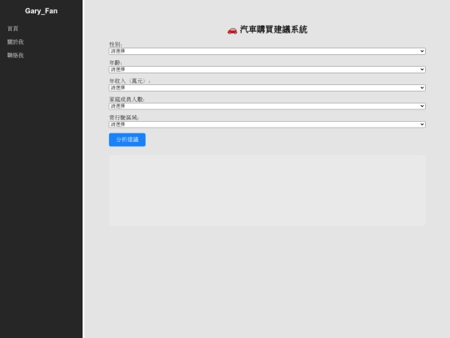Image resolution: width=450 pixels, height=338 pixels.
Task: Expand the 年收入（萬元）select box
Action: coord(267,88)
